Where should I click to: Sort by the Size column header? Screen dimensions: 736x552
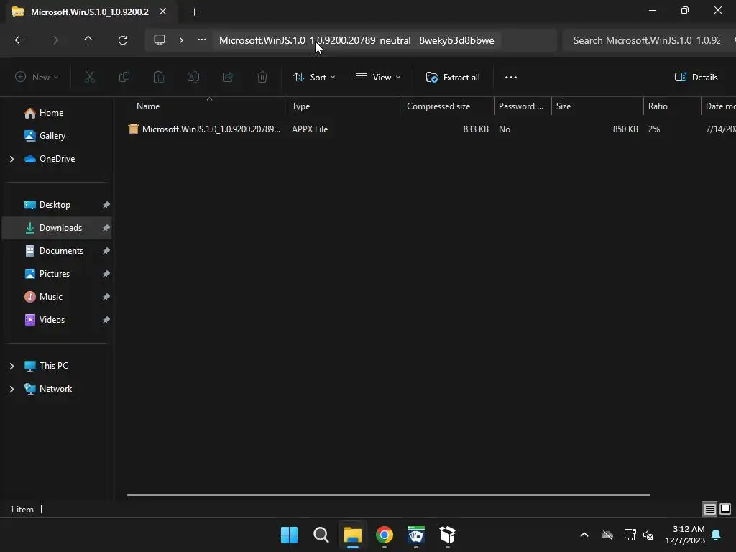(x=597, y=106)
